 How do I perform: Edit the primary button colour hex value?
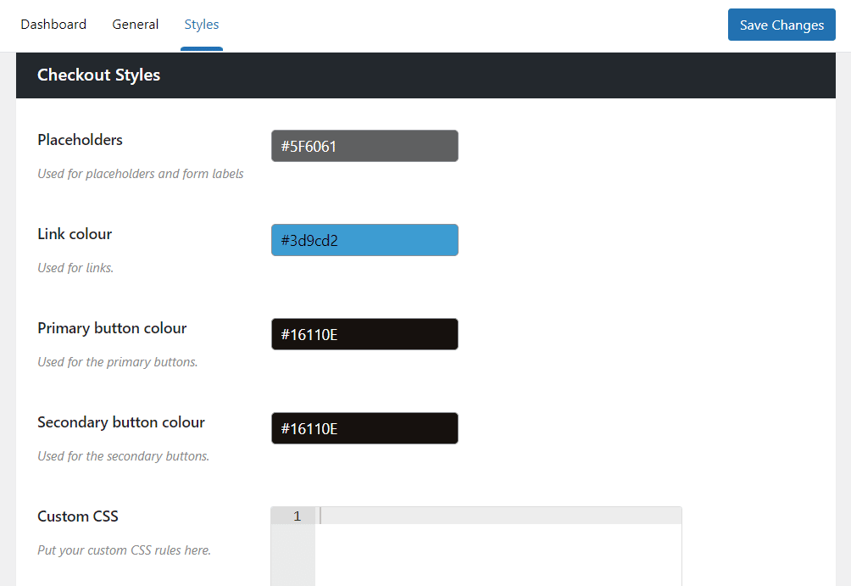point(364,333)
